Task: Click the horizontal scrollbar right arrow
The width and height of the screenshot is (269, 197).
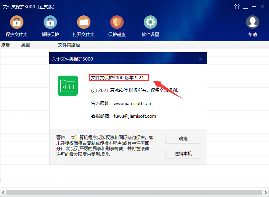Action: click(x=266, y=192)
